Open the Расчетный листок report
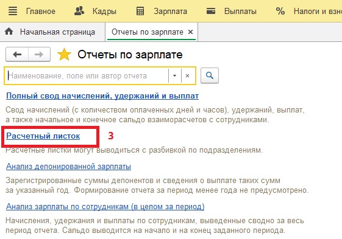Screen dimensions: 342x239 43,136
